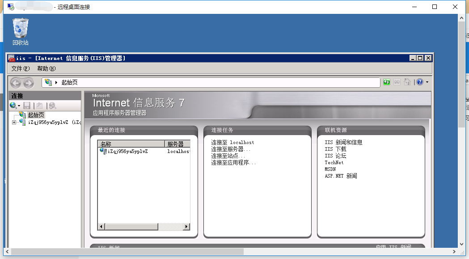
Task: Click the green Refresh page icon
Action: point(387,82)
